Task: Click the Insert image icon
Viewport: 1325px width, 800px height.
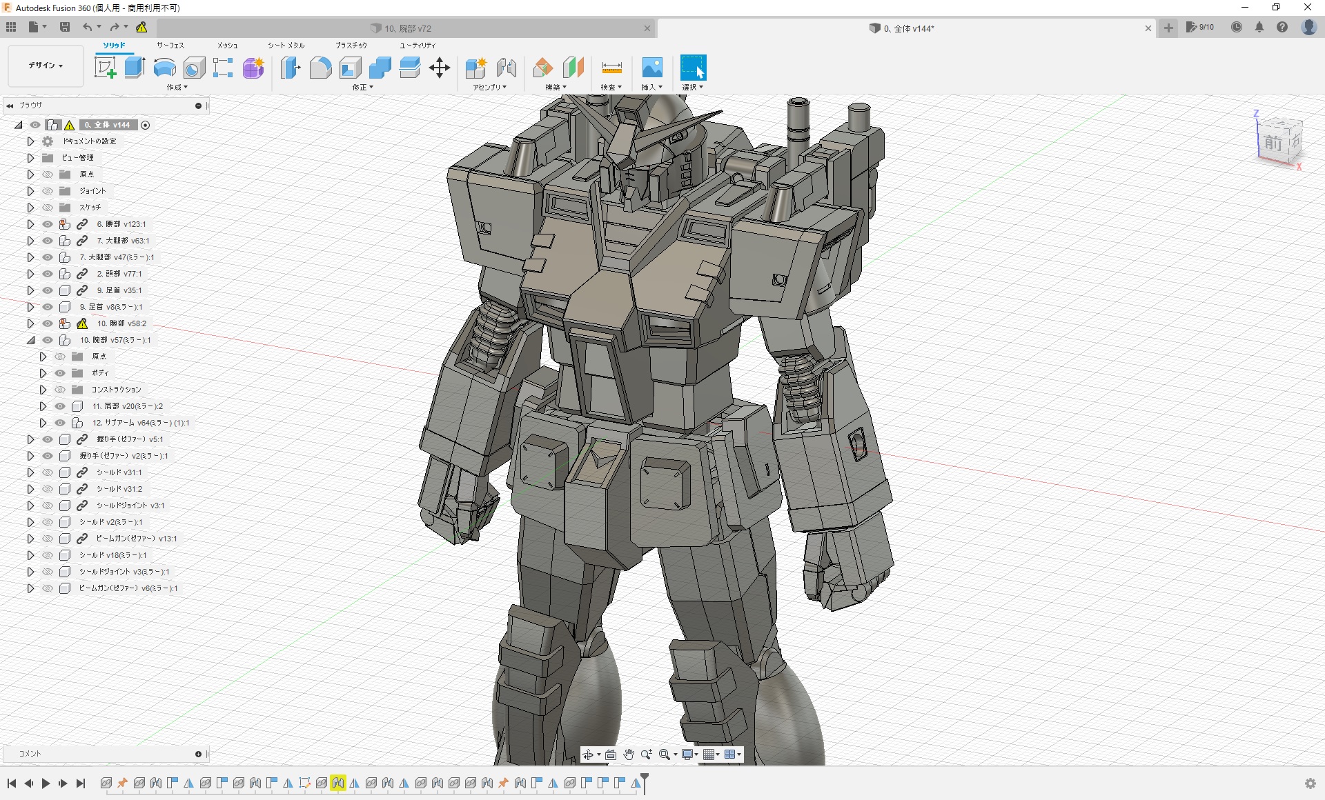Action: point(651,68)
